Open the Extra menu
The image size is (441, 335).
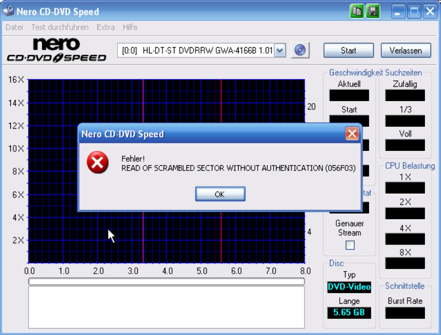[x=106, y=27]
